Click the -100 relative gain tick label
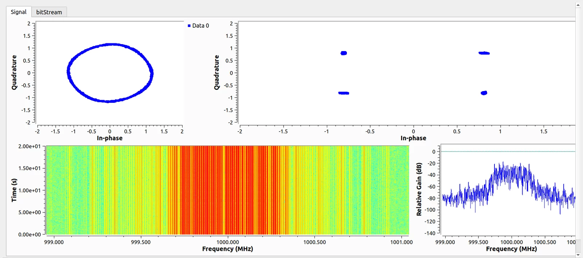The height and width of the screenshot is (258, 583). click(x=430, y=210)
